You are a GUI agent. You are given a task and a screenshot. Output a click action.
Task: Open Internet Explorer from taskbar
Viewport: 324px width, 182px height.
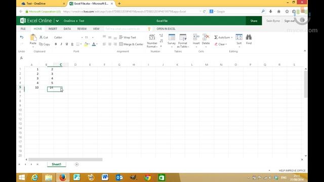(35, 177)
